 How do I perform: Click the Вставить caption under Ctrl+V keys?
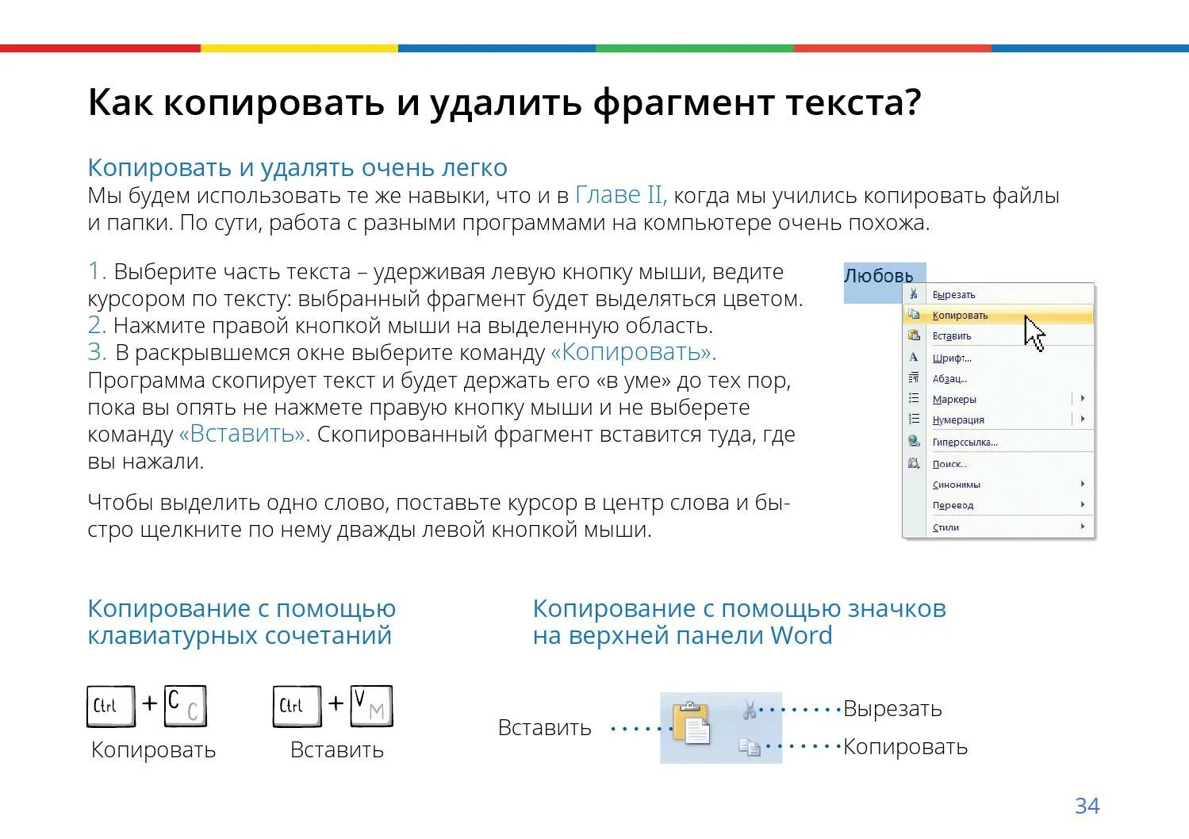coord(337,750)
